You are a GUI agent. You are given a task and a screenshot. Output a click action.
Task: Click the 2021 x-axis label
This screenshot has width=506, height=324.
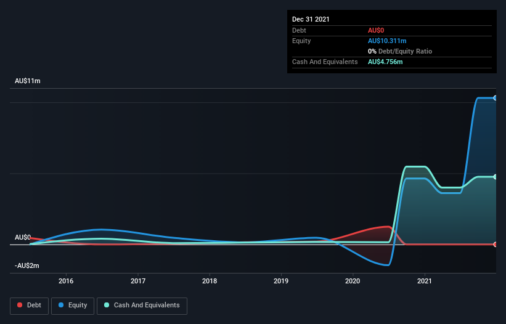pos(425,281)
